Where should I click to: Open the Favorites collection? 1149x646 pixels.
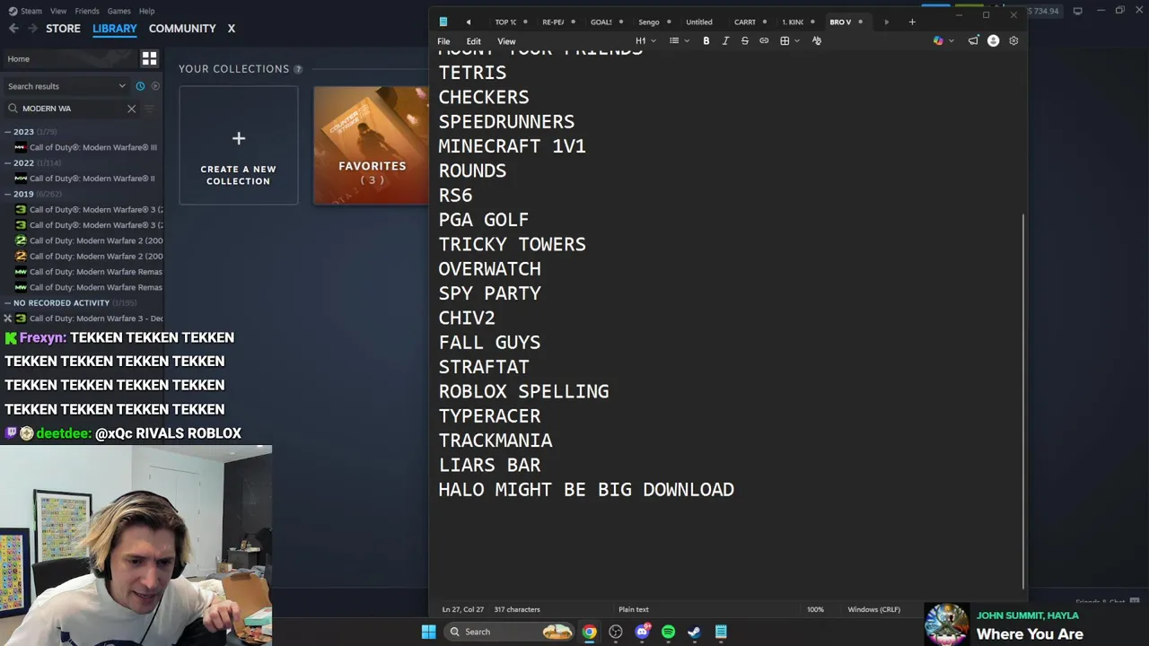click(x=371, y=145)
